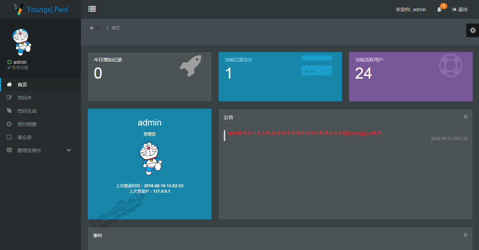
Task: Click the 今日增加记录 stat card
Action: [x=149, y=77]
